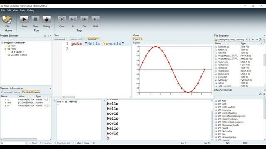
Task: Click the Stop run icon
Action: pos(35,19)
